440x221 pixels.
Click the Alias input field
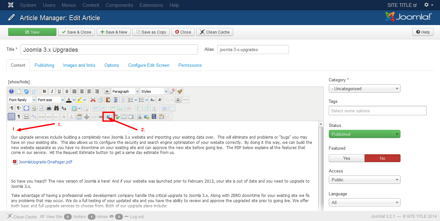253,49
